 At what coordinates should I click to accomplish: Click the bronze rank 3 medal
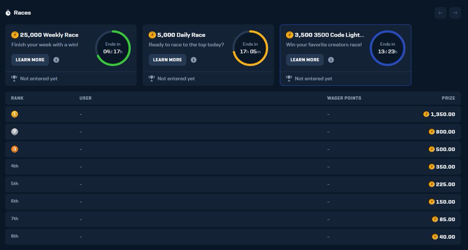pyautogui.click(x=14, y=149)
